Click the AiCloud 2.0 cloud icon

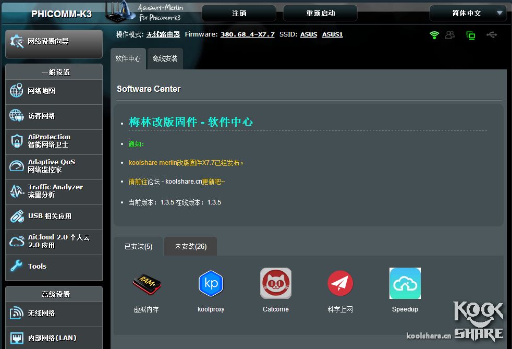[17, 242]
